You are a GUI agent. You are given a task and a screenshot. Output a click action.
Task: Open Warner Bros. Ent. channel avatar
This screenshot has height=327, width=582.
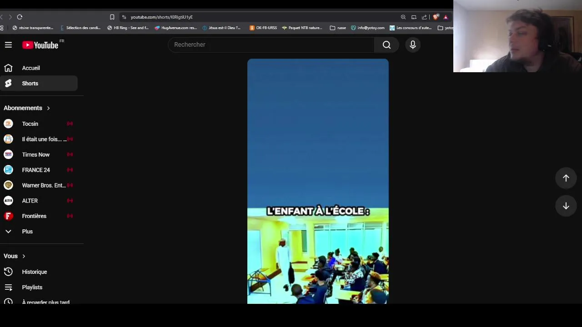8,185
